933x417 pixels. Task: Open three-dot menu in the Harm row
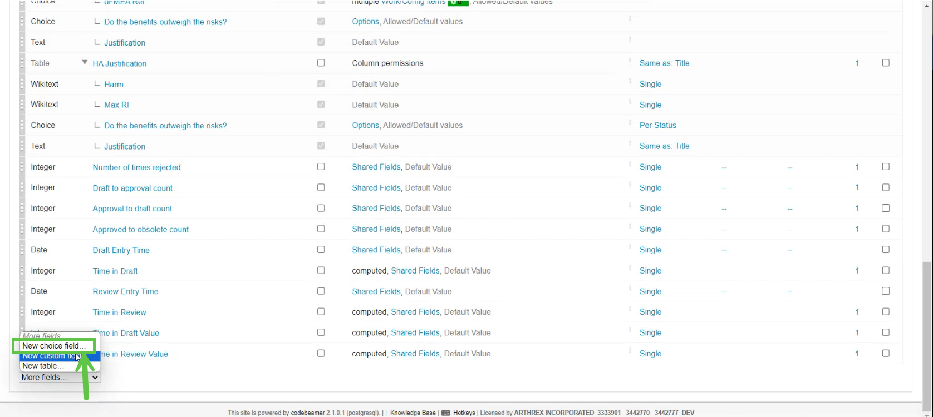(630, 81)
